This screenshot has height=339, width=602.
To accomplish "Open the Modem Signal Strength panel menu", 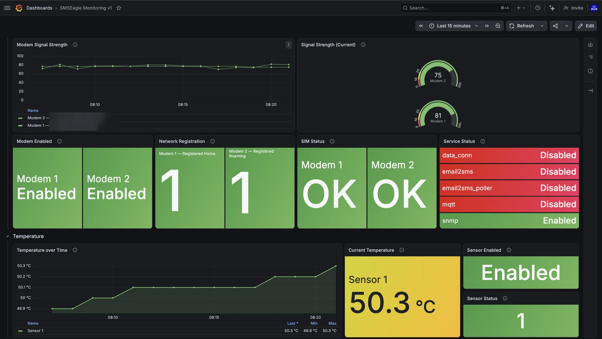I will coord(288,45).
